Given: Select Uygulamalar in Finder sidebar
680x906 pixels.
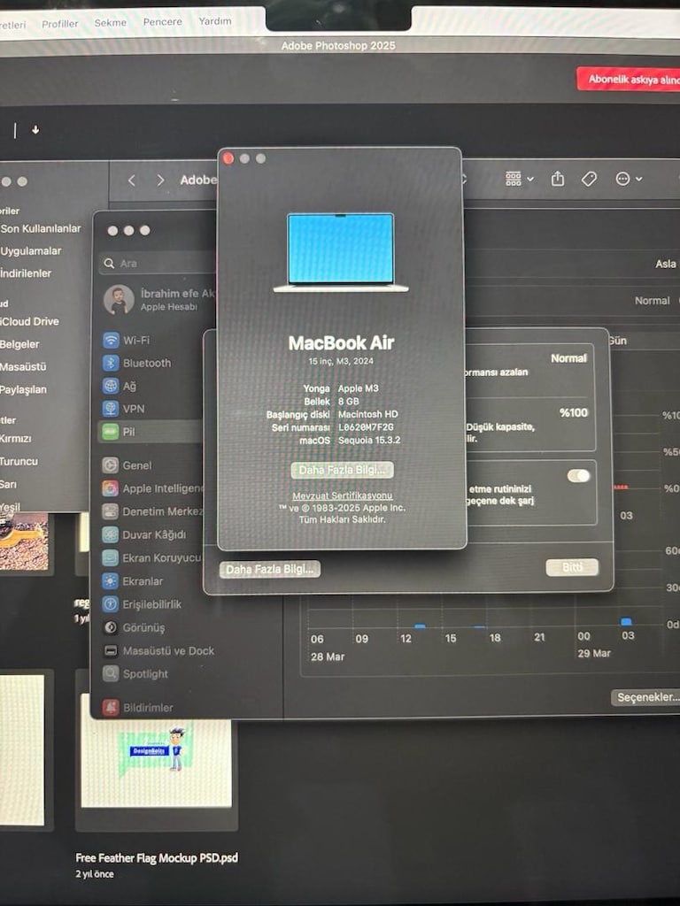Looking at the screenshot, I should click(31, 250).
